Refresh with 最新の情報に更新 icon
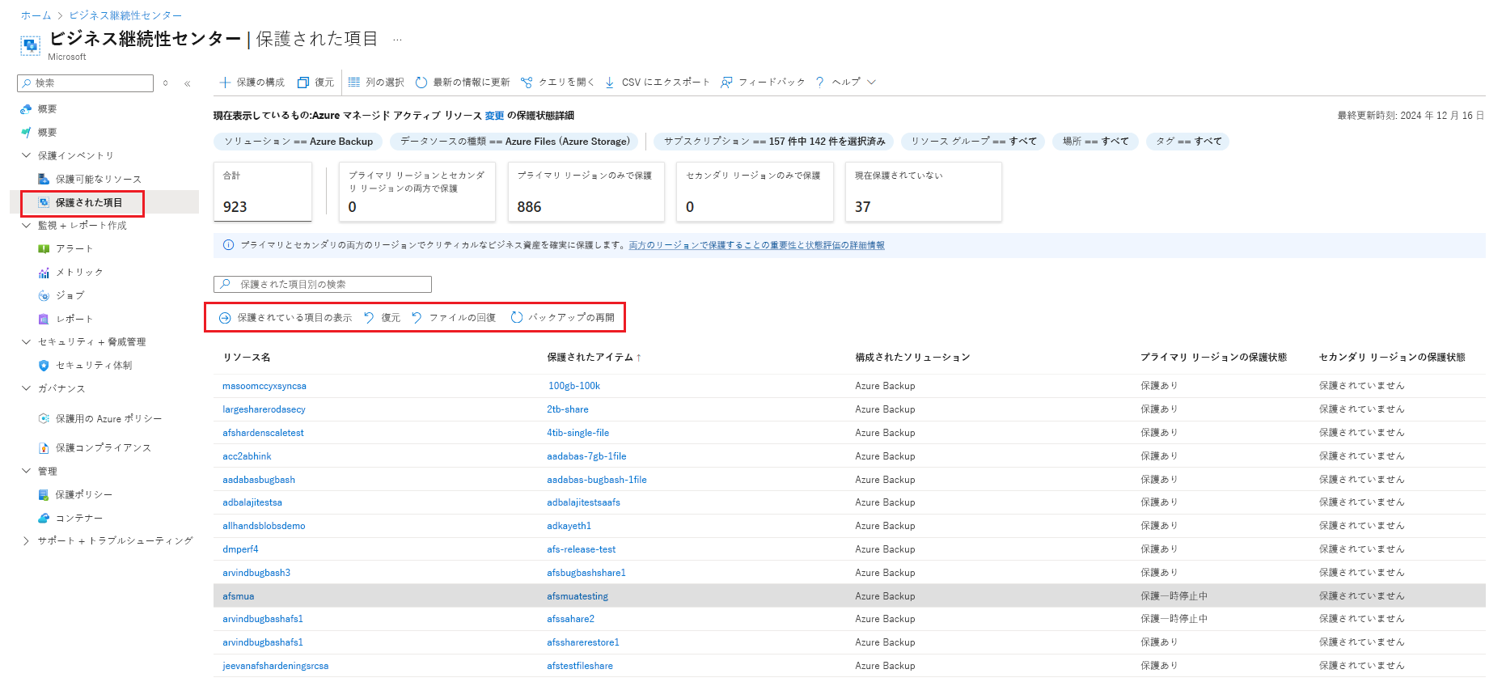Viewport: 1506px width, 682px height. pyautogui.click(x=421, y=83)
